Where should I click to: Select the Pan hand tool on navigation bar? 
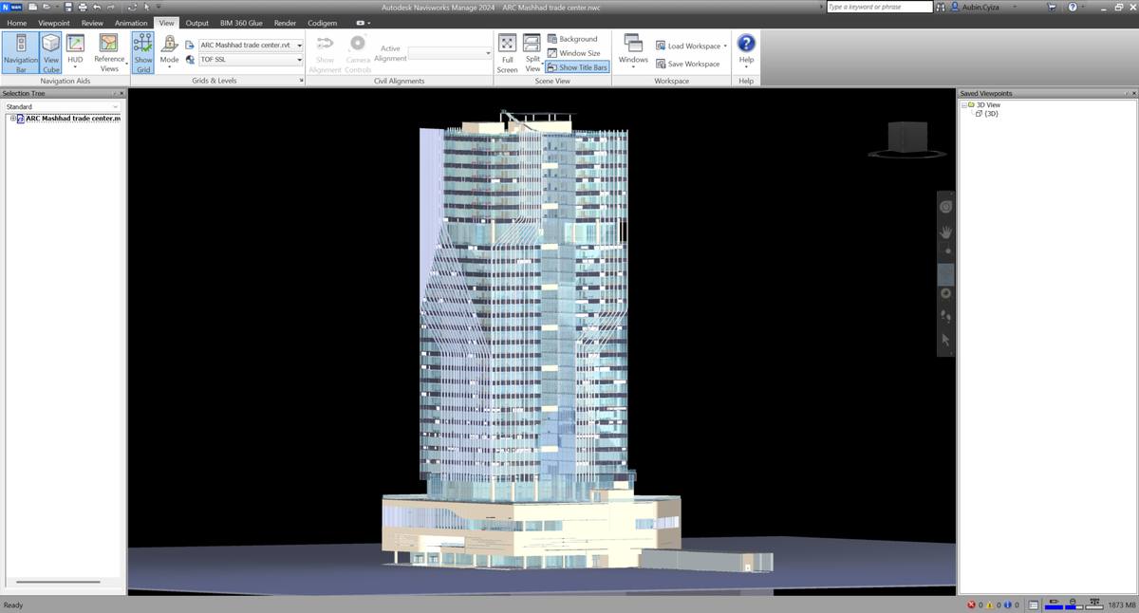pos(945,231)
